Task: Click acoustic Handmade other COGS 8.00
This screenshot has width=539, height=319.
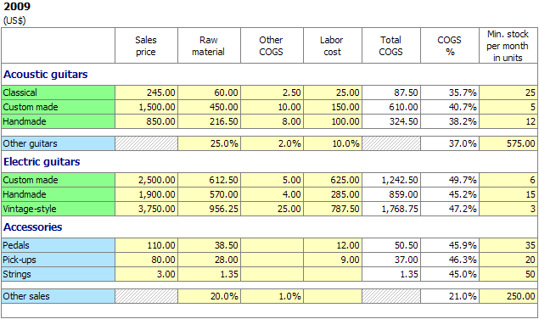Action: click(x=272, y=121)
